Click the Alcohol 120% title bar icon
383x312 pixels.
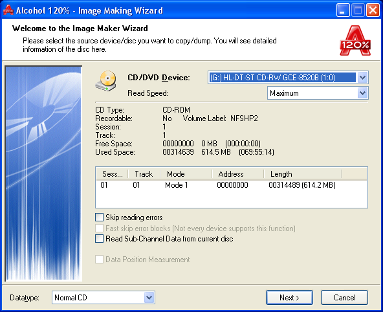[8, 10]
